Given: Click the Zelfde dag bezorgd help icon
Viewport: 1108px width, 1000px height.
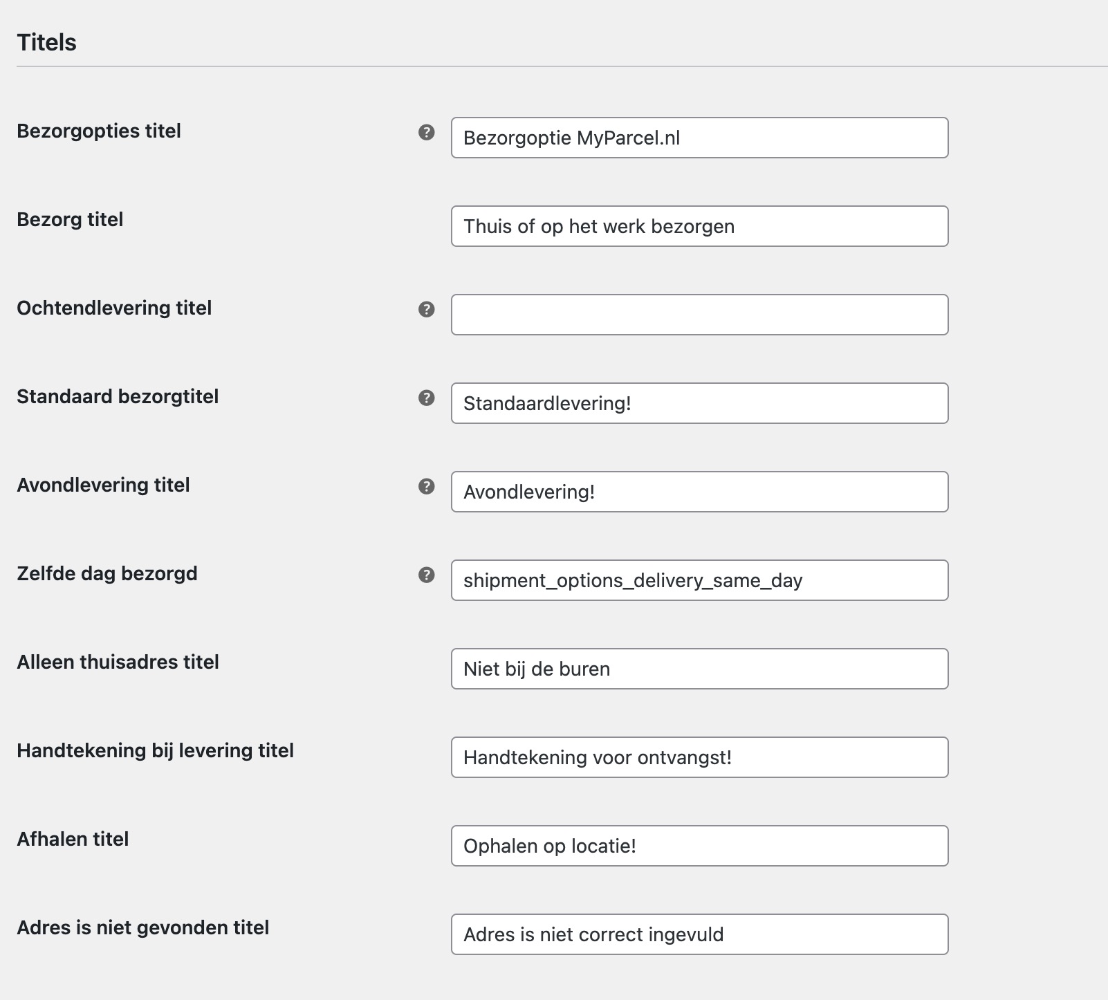Looking at the screenshot, I should [427, 574].
